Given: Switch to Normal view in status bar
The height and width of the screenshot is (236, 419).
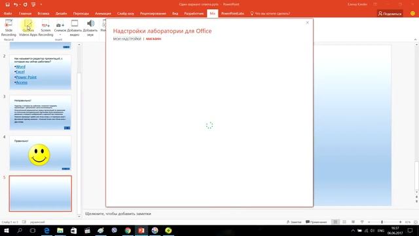Looking at the screenshot, I should pos(335,222).
